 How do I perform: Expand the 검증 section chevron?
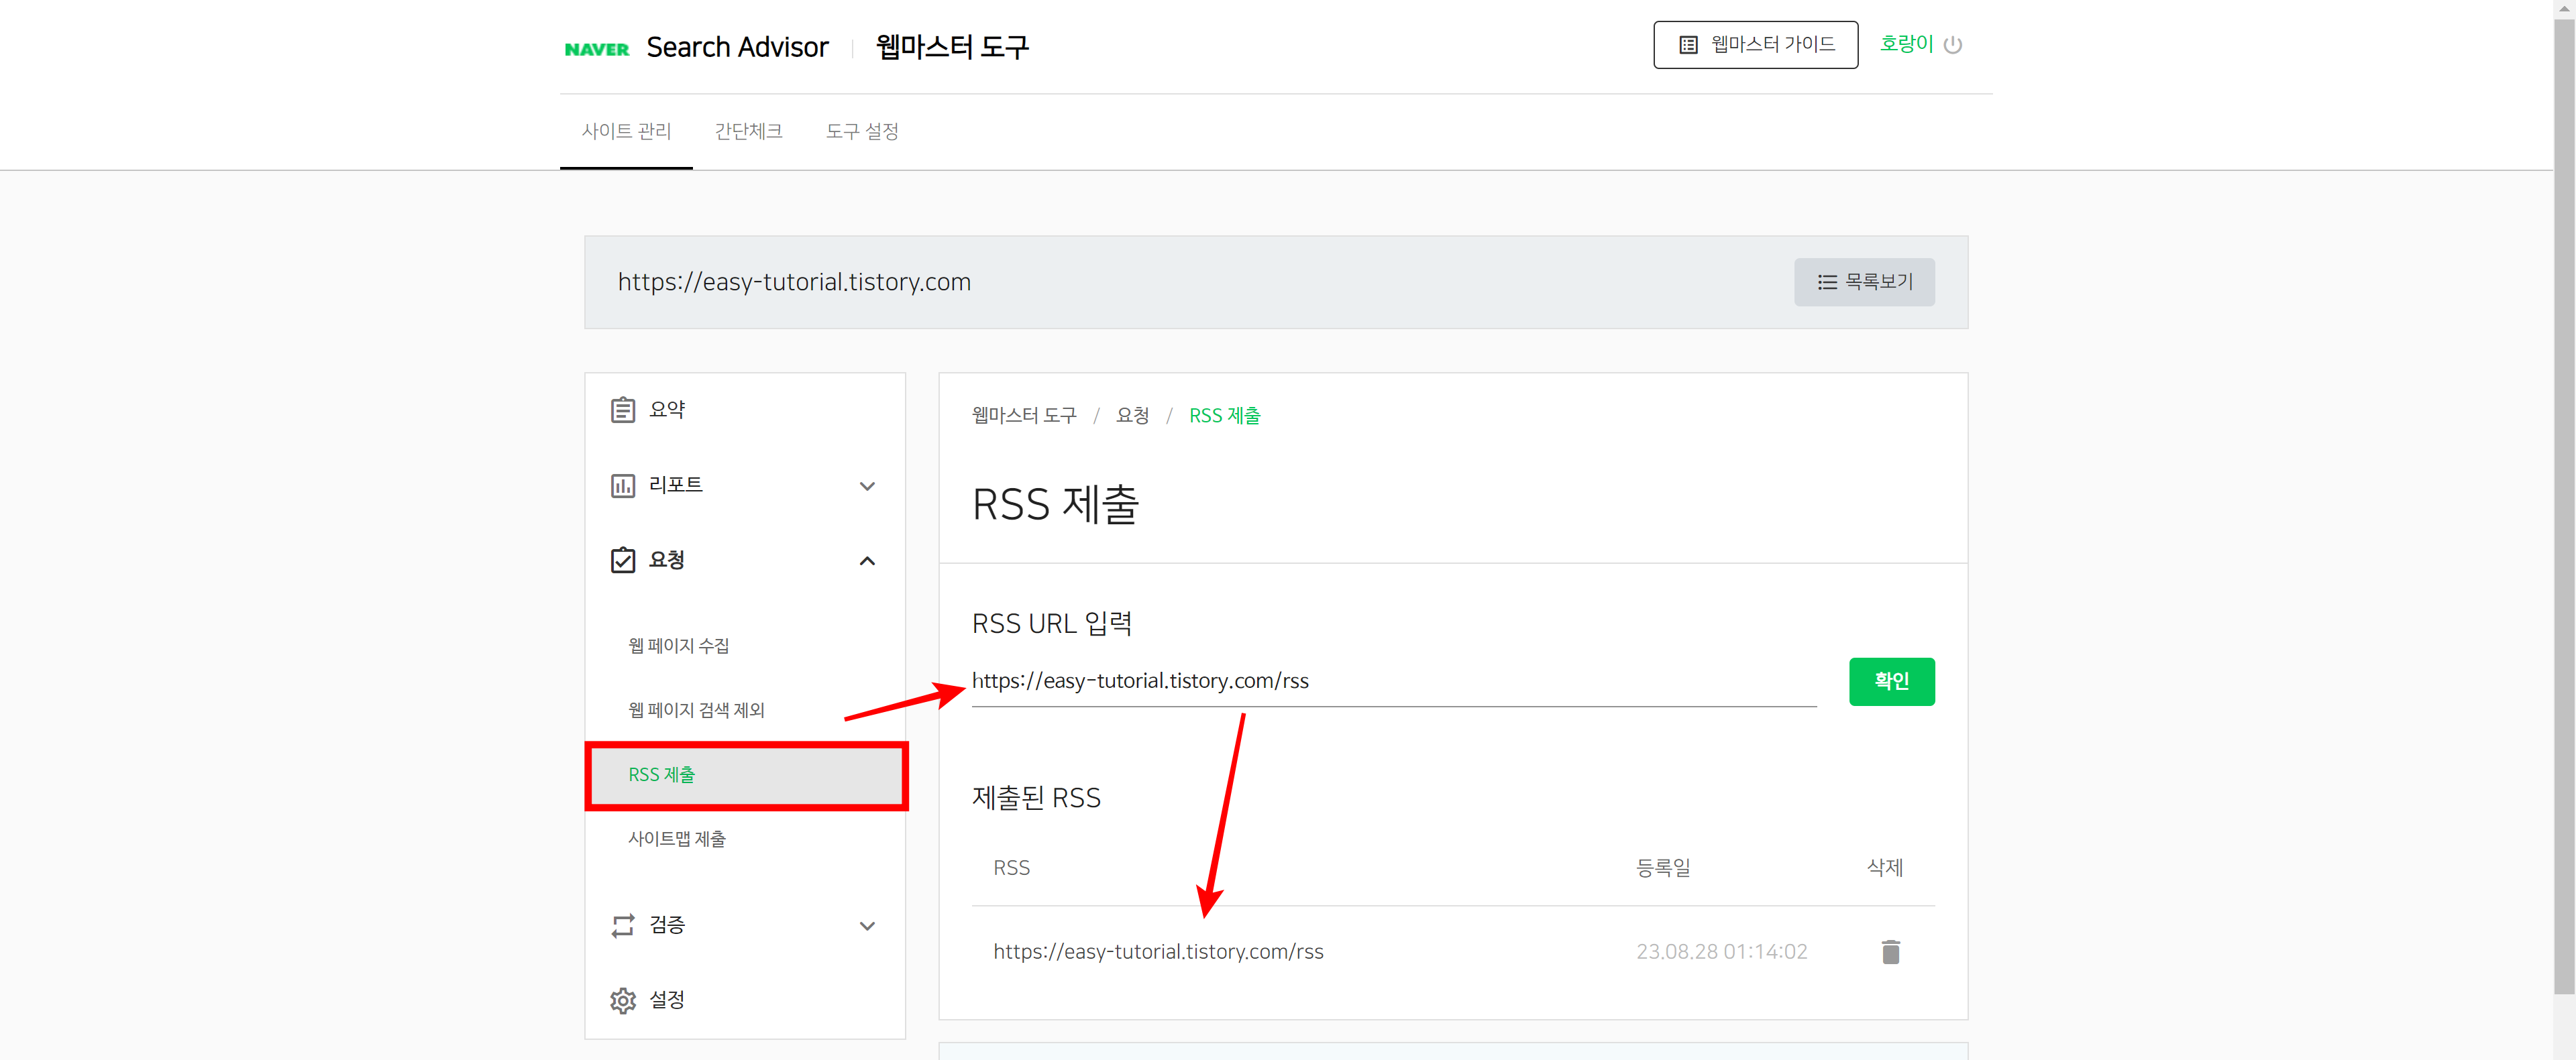pyautogui.click(x=868, y=926)
